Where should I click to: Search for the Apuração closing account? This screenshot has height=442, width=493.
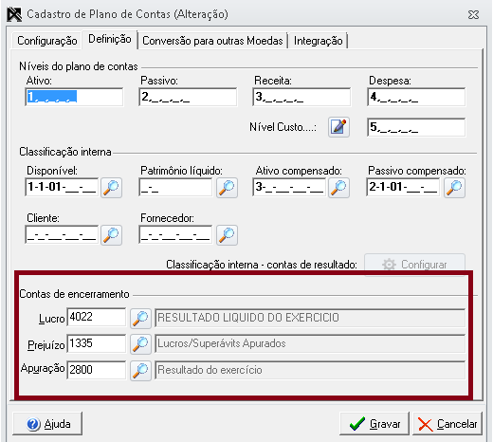pos(140,370)
